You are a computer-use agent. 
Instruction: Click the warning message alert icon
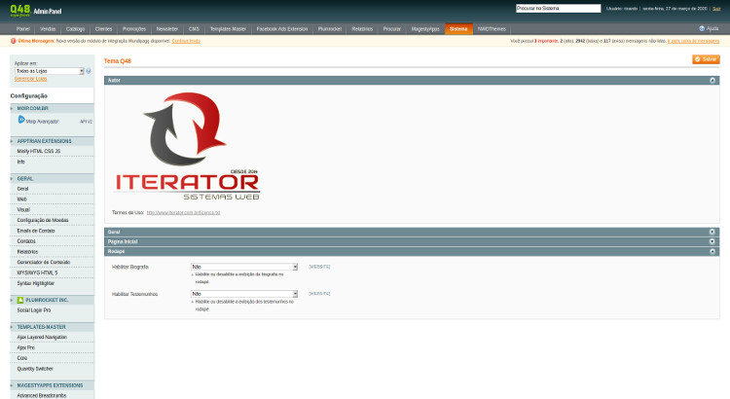(13, 41)
